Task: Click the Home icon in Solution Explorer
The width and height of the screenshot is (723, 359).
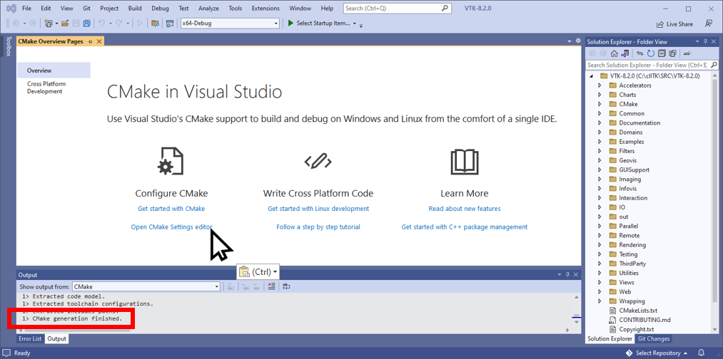Action: click(x=615, y=53)
